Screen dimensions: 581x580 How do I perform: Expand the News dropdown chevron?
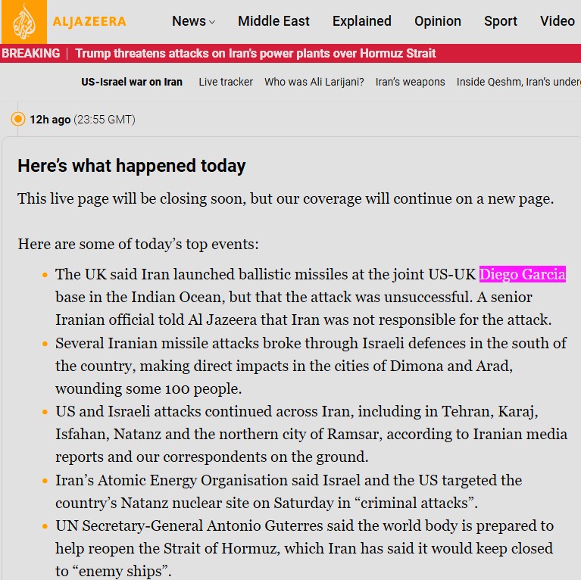(212, 22)
